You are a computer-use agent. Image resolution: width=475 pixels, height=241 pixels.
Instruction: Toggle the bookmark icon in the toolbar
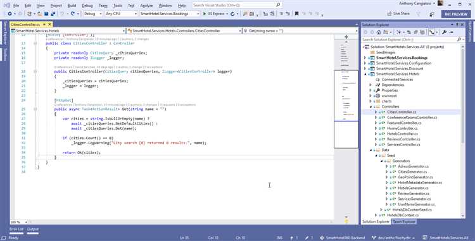[x=296, y=14]
